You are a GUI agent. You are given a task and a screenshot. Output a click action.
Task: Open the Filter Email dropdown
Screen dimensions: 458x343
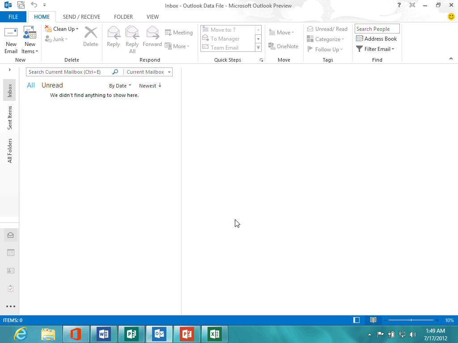pos(375,49)
